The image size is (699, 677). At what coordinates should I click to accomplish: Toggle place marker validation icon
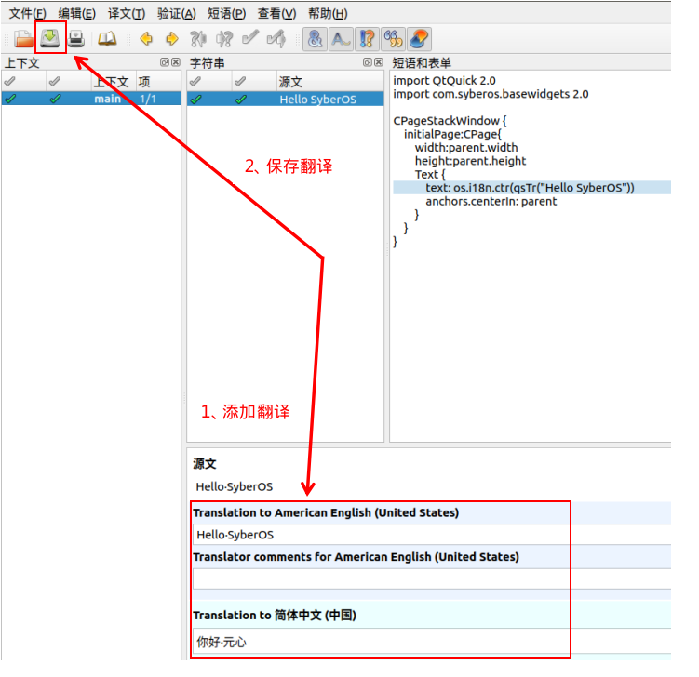pos(393,39)
